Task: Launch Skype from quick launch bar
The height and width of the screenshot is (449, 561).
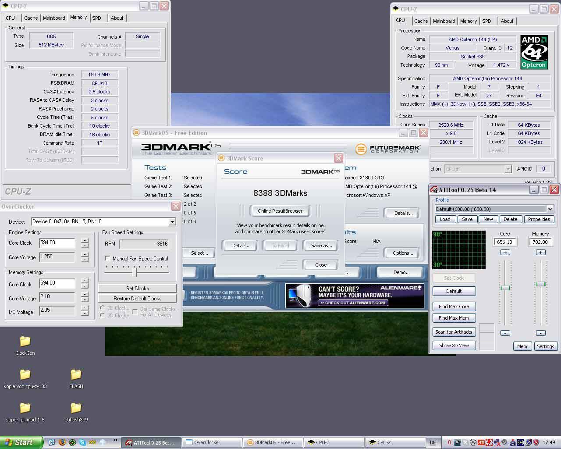Action: 82,442
